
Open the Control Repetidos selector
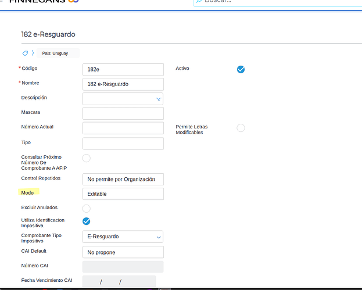pos(123,180)
